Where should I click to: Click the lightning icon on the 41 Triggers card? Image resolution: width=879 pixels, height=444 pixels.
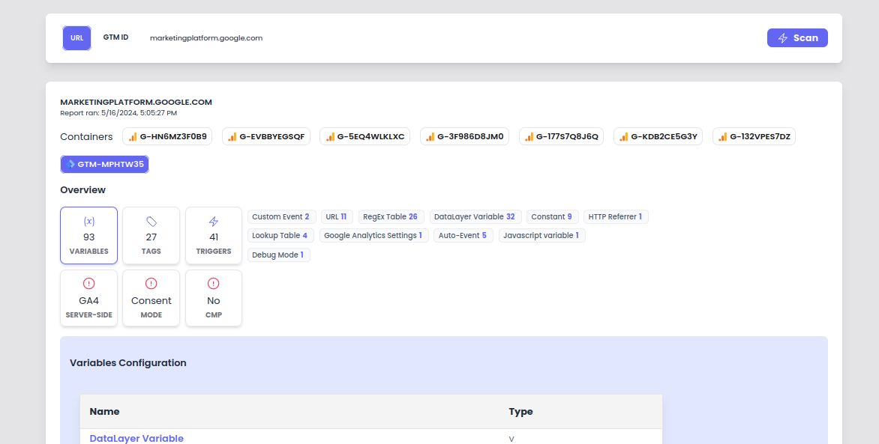(213, 222)
